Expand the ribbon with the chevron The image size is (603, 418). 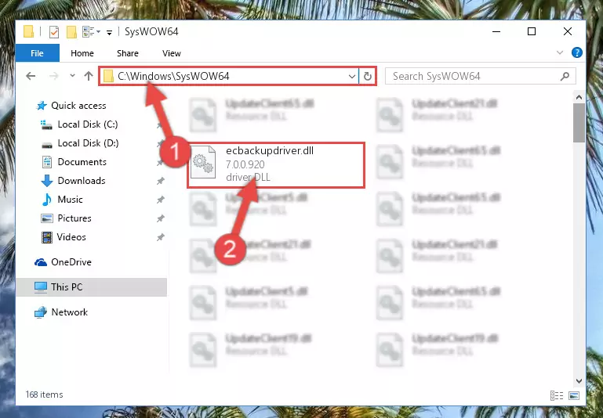pos(560,52)
